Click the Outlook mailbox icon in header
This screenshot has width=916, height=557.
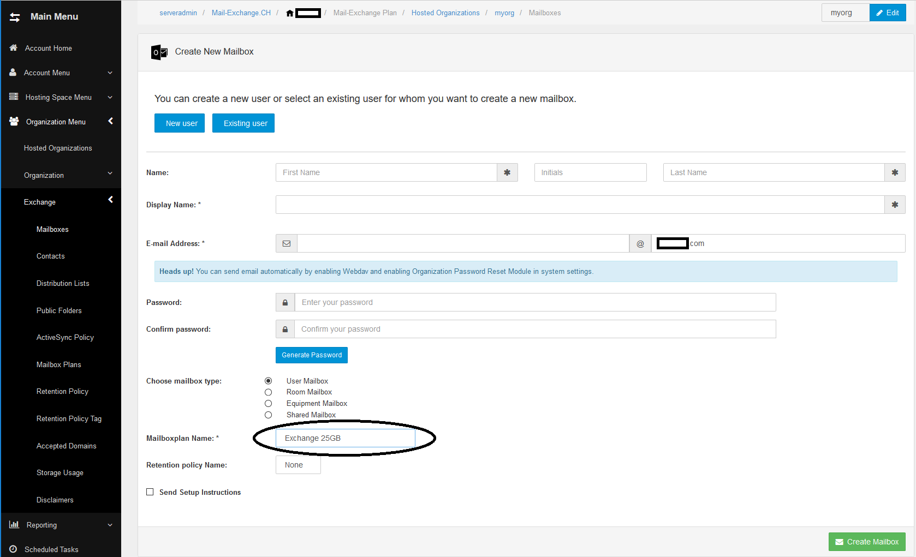click(159, 52)
